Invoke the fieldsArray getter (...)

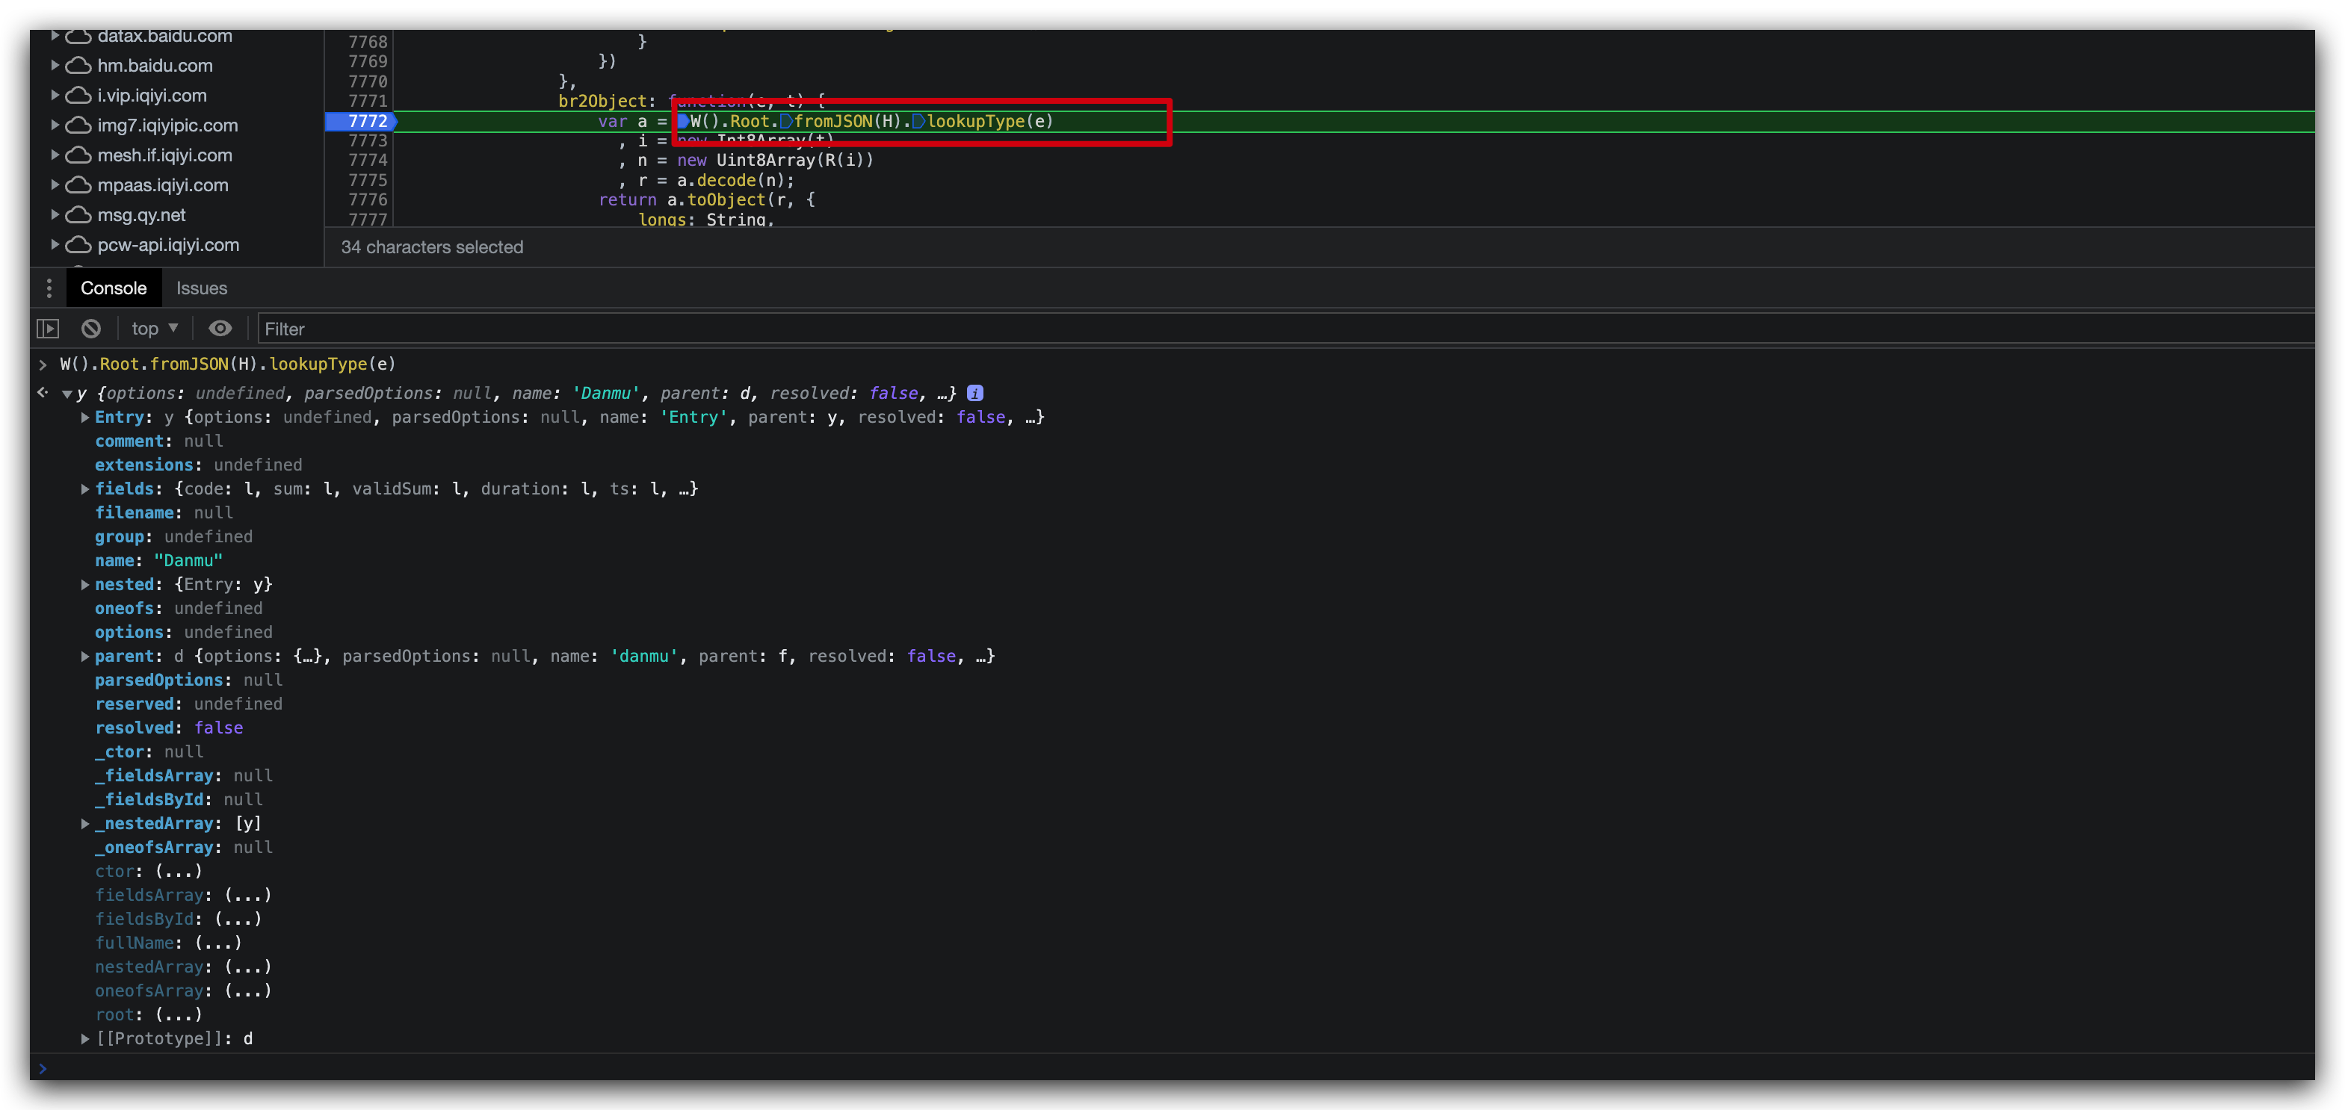coord(247,896)
